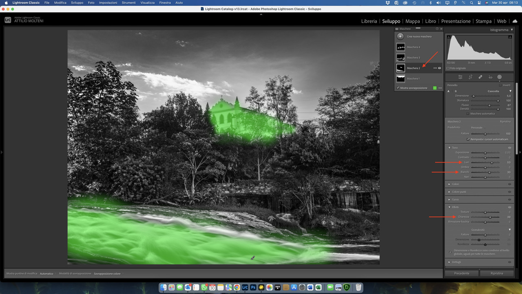Click Ripristina next to Maschera 2 label
The image size is (522, 294).
[x=505, y=122]
